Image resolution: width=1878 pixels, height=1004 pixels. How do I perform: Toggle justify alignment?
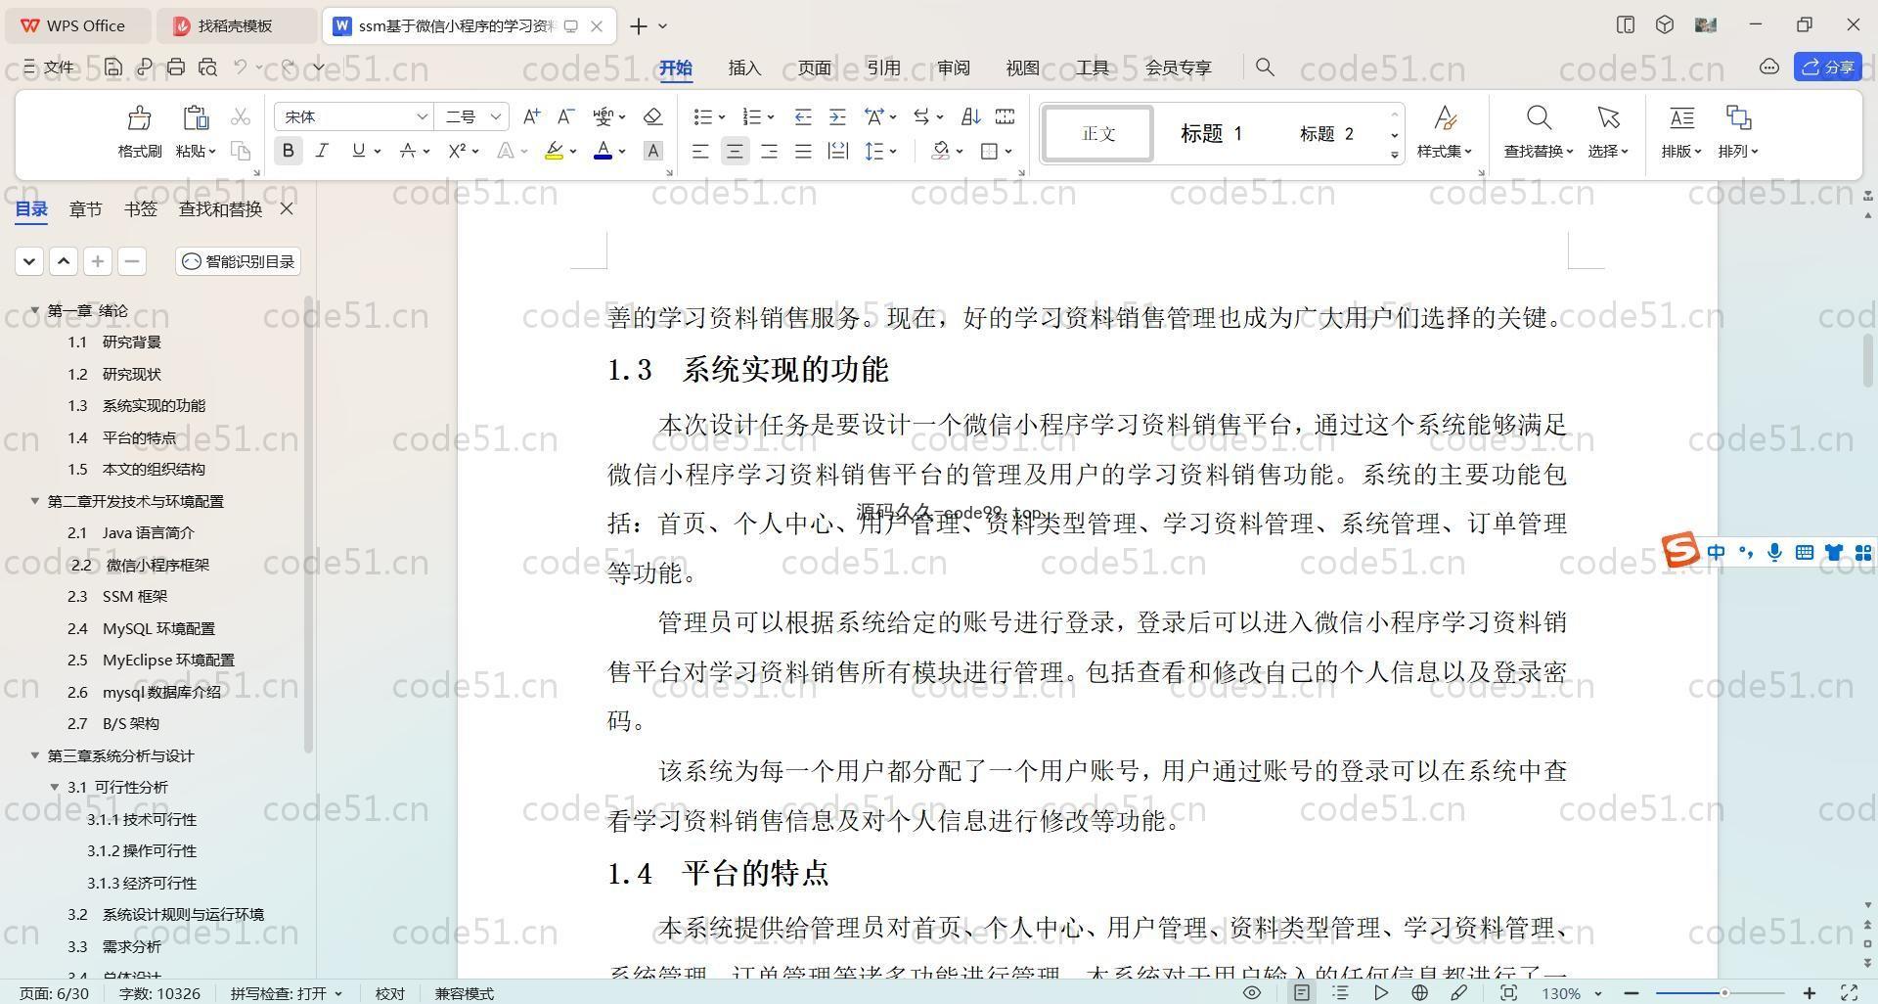(803, 151)
